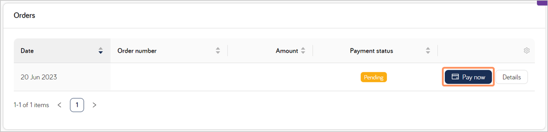
Task: Click the Pay now button
Action: click(x=468, y=77)
